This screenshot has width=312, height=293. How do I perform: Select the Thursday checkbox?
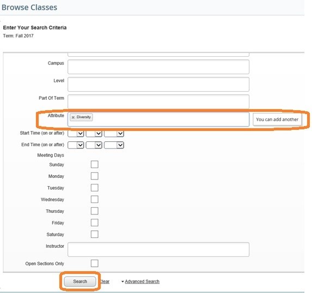pyautogui.click(x=95, y=211)
